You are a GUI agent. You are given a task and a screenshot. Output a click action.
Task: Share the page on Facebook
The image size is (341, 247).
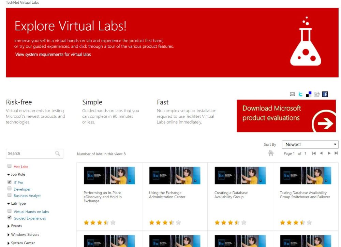(325, 95)
